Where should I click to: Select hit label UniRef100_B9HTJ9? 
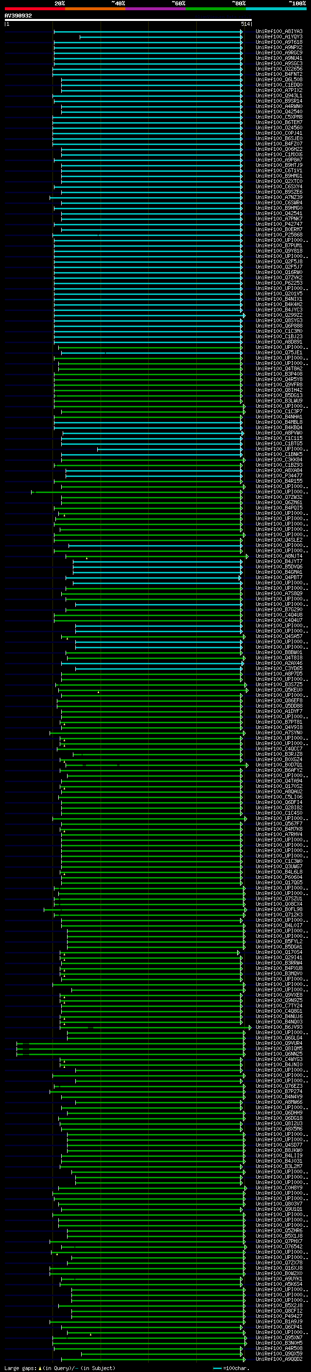279,165
